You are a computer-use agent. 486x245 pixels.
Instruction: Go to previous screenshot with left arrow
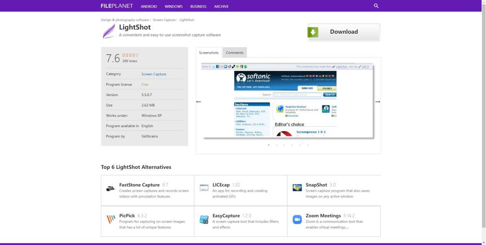[199, 101]
